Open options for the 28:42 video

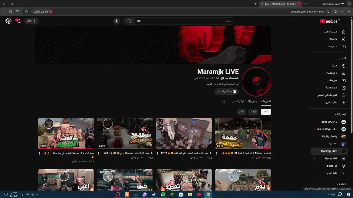click(216, 154)
